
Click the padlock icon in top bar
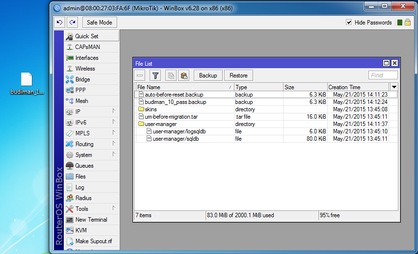coord(408,22)
